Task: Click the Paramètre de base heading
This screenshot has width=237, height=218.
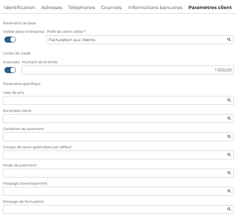Action: [20, 23]
